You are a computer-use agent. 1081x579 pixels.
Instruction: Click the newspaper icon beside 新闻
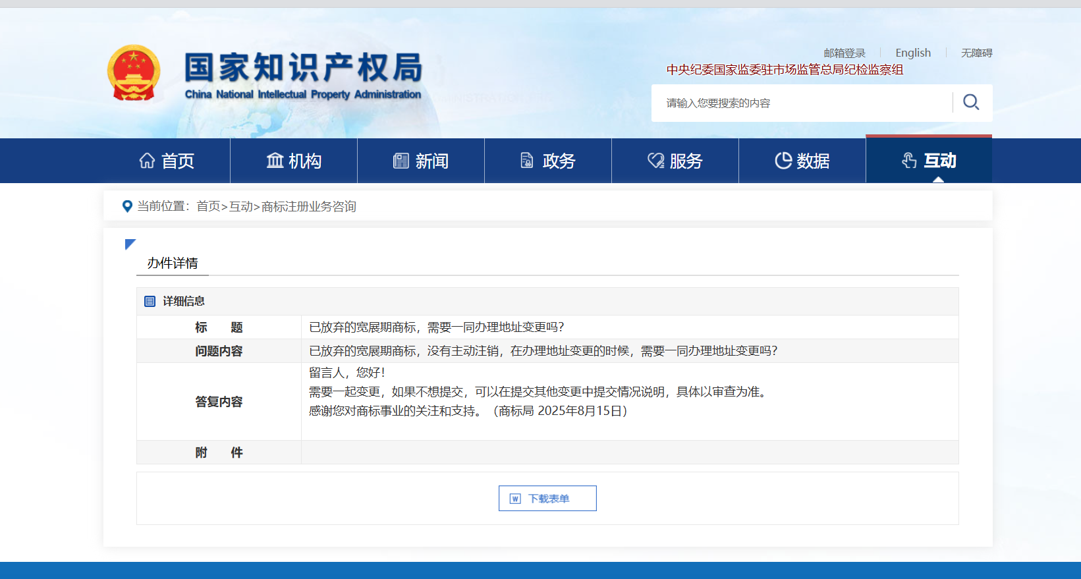coord(401,161)
